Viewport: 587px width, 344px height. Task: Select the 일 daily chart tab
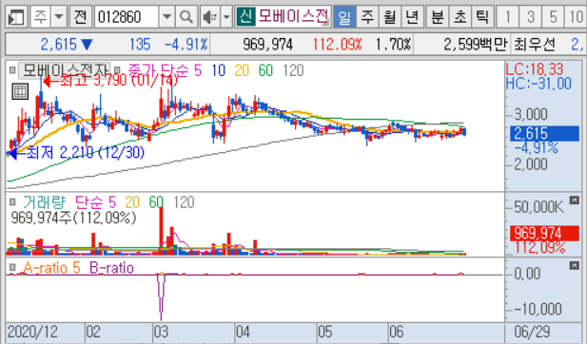click(344, 17)
